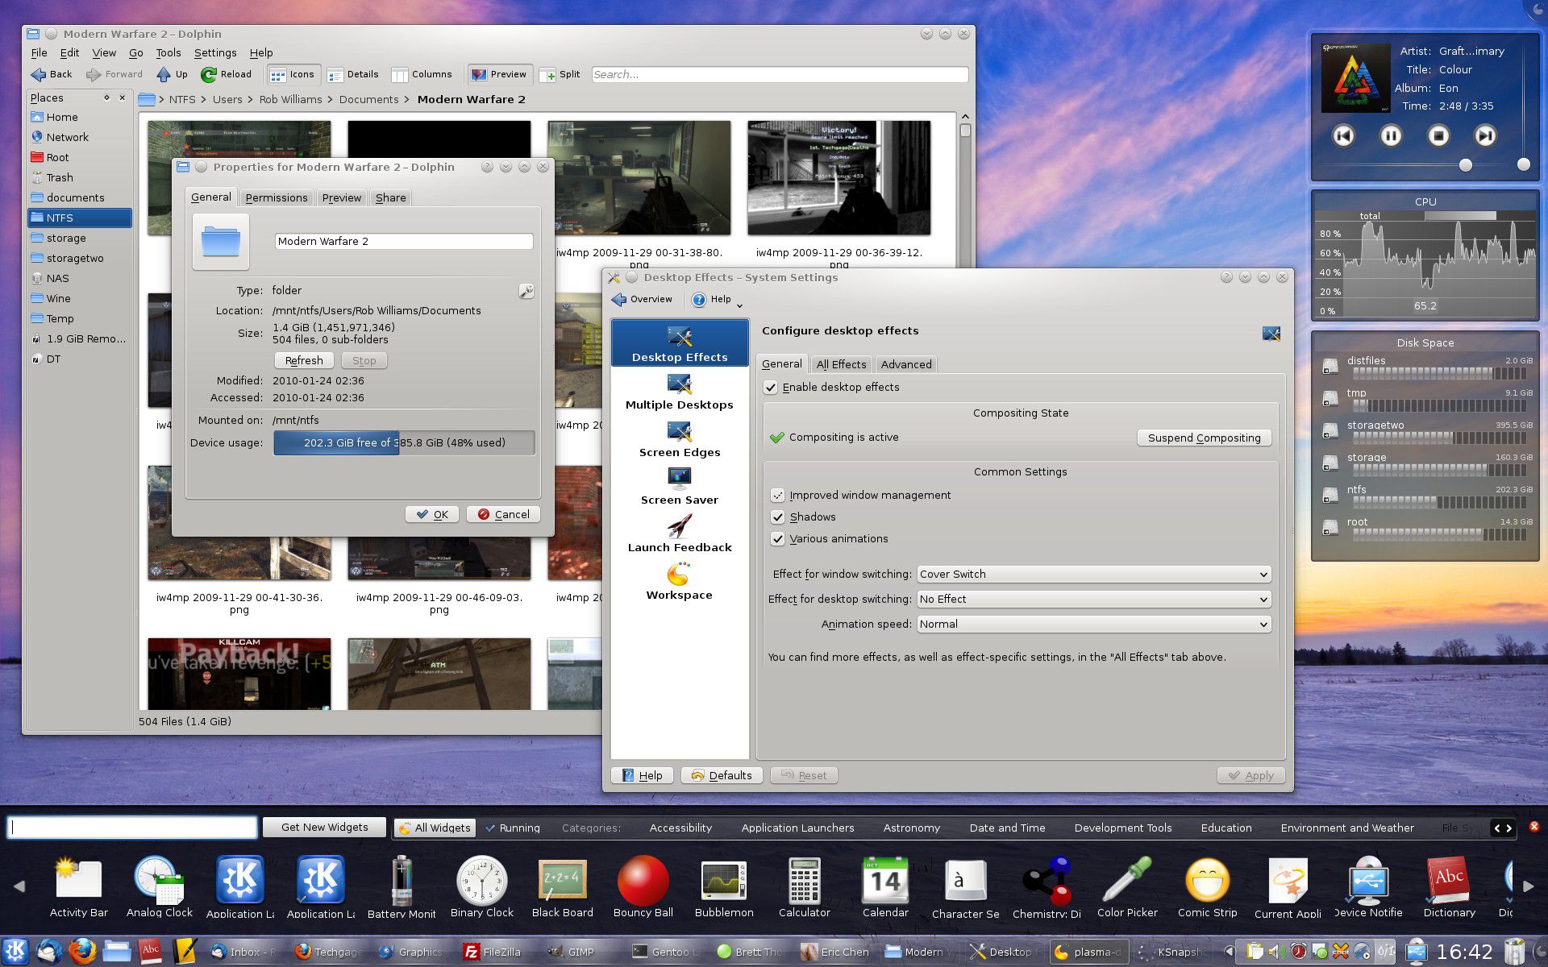
Task: Go back to System Settings Overview
Action: coord(642,299)
